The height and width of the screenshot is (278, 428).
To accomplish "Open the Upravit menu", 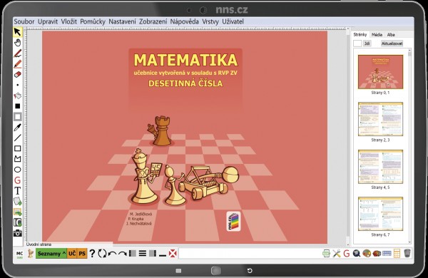I will pos(48,21).
